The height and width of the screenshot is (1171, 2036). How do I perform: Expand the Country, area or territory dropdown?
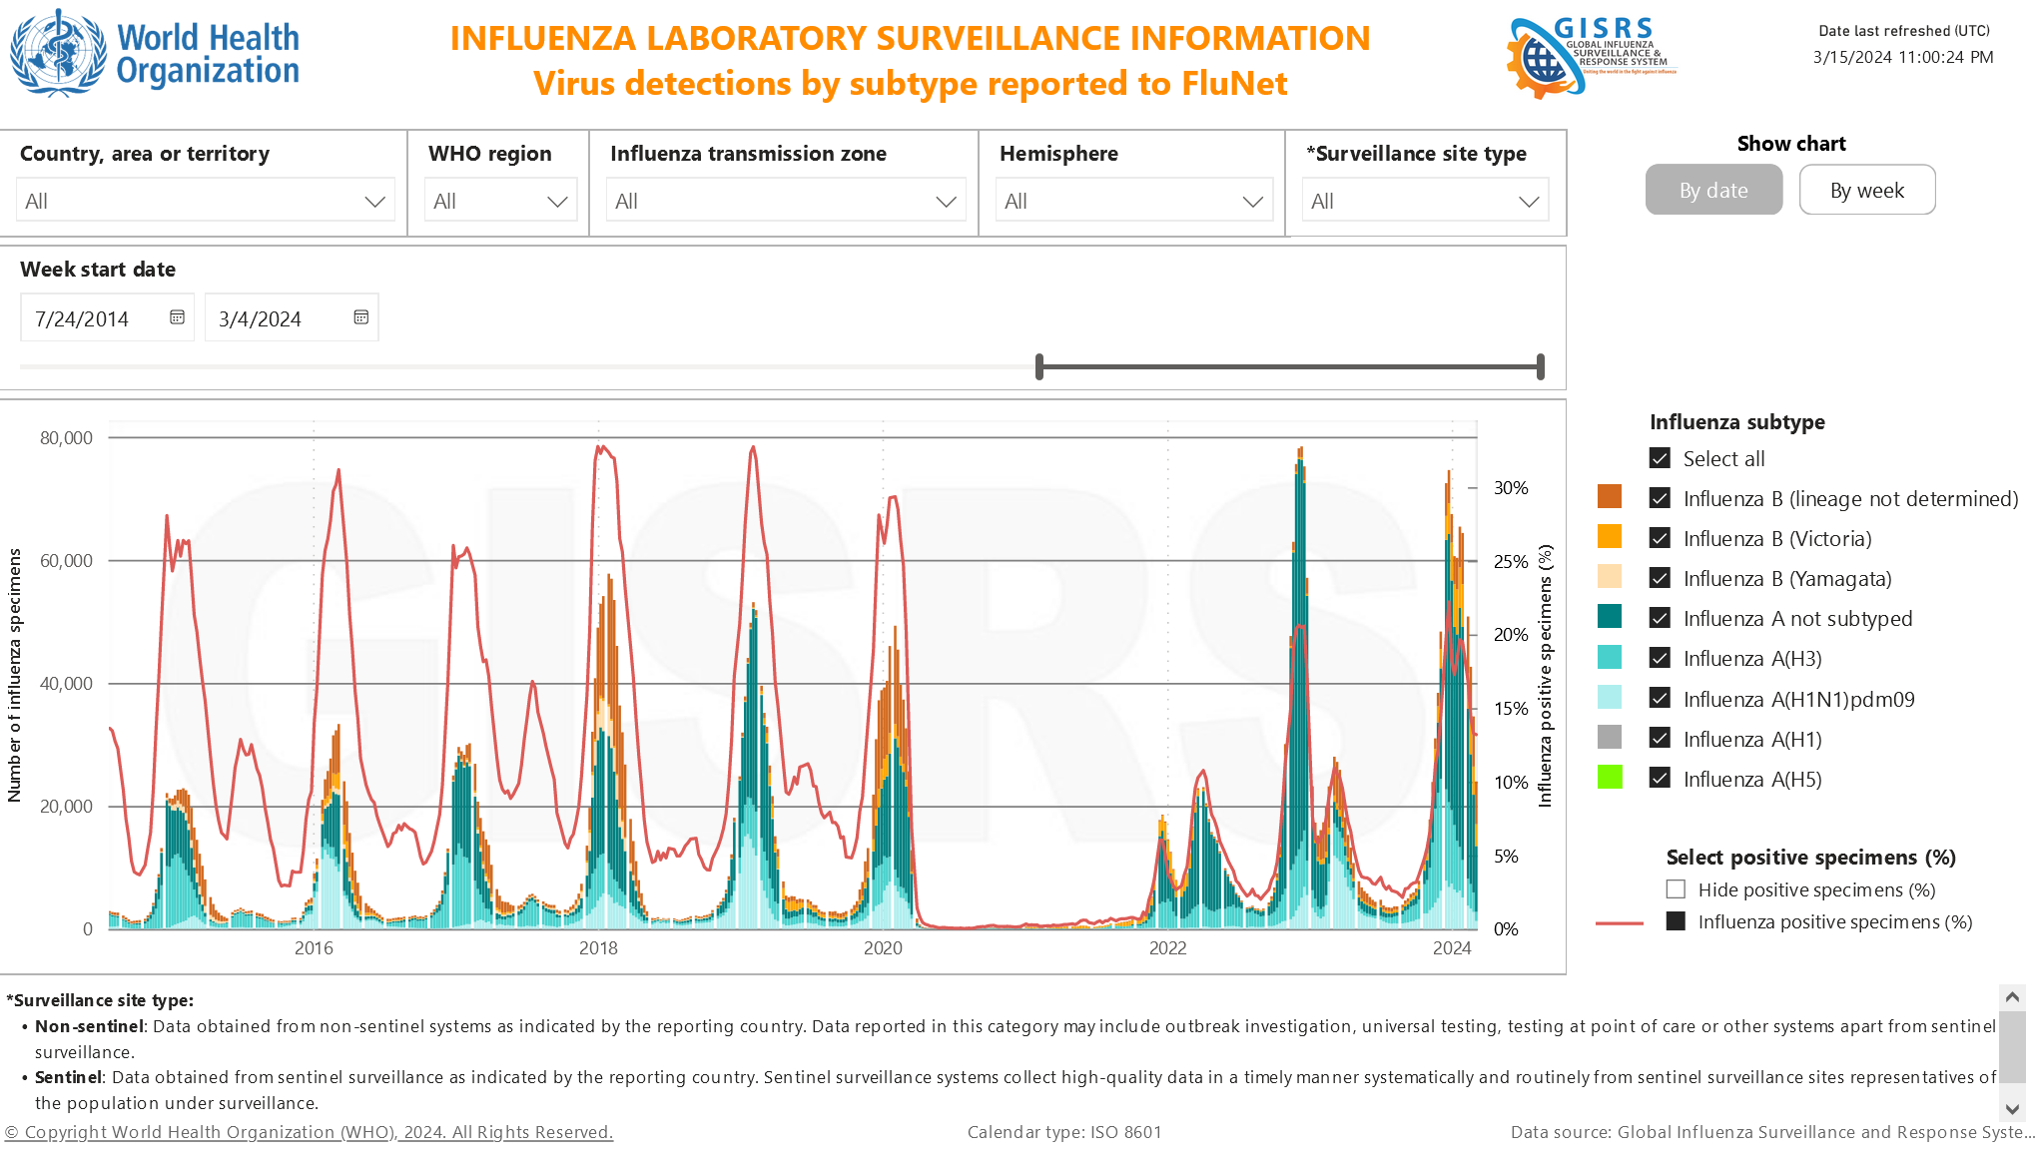(x=374, y=202)
